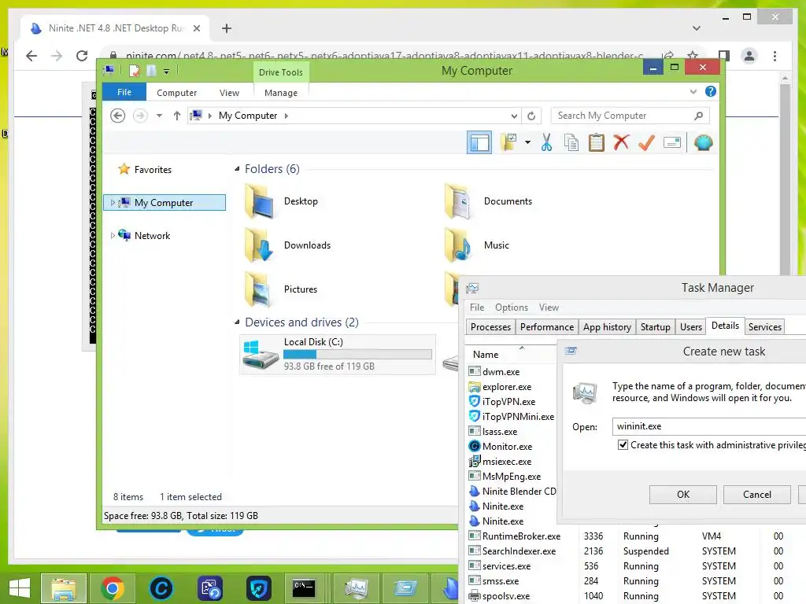The image size is (806, 604).
Task: Switch to Task Manager Processes tab
Action: pyautogui.click(x=490, y=327)
